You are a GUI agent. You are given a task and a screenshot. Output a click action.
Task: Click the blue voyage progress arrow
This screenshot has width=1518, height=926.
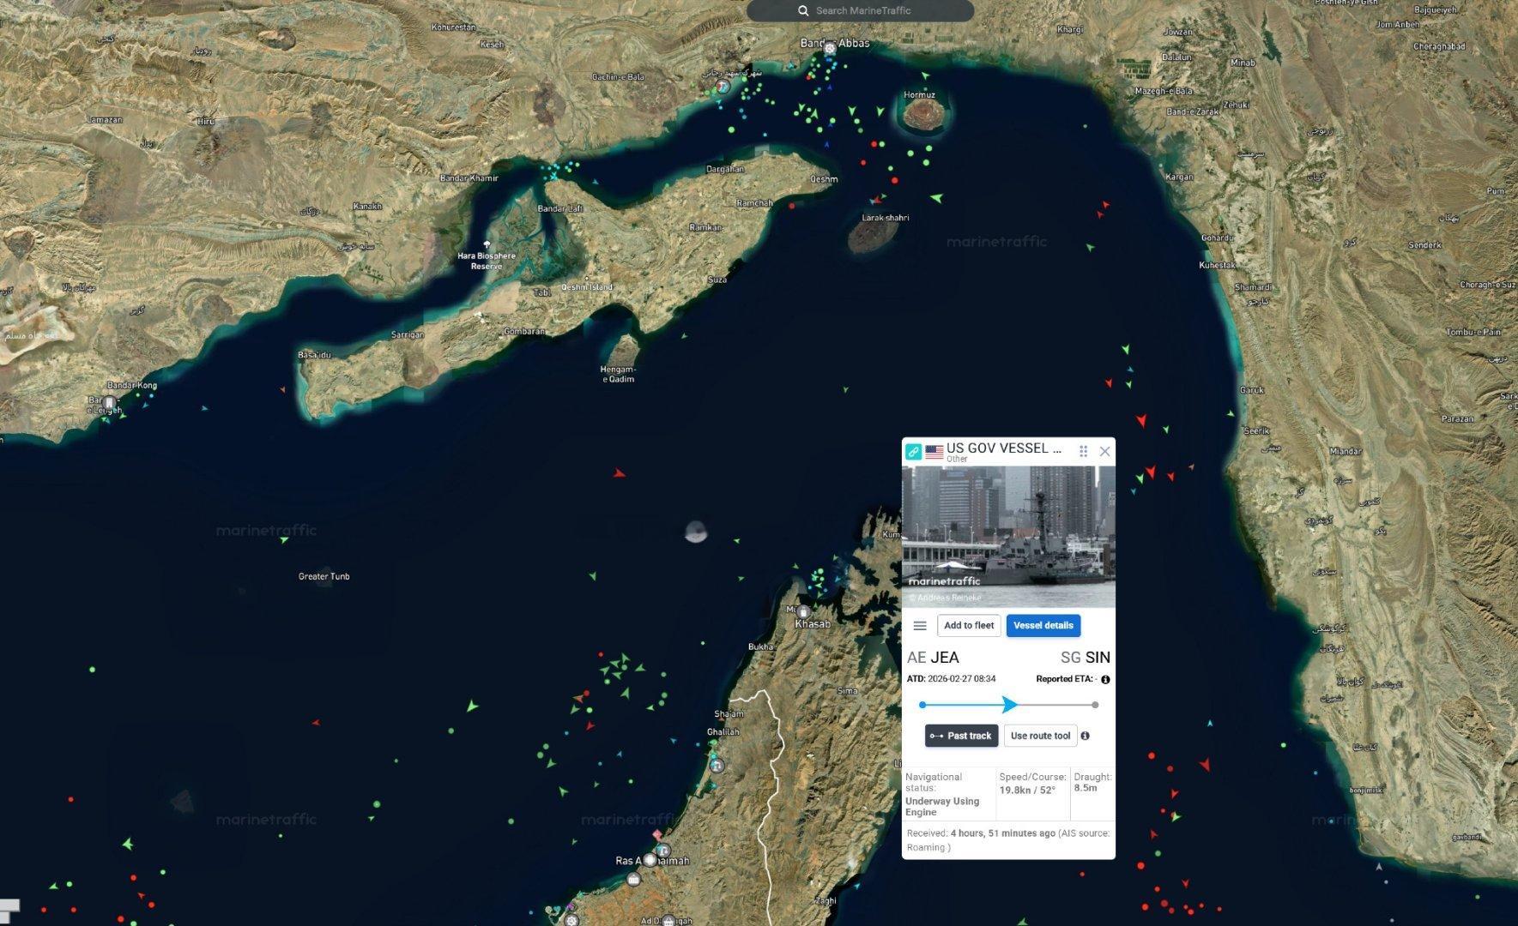pyautogui.click(x=1010, y=705)
